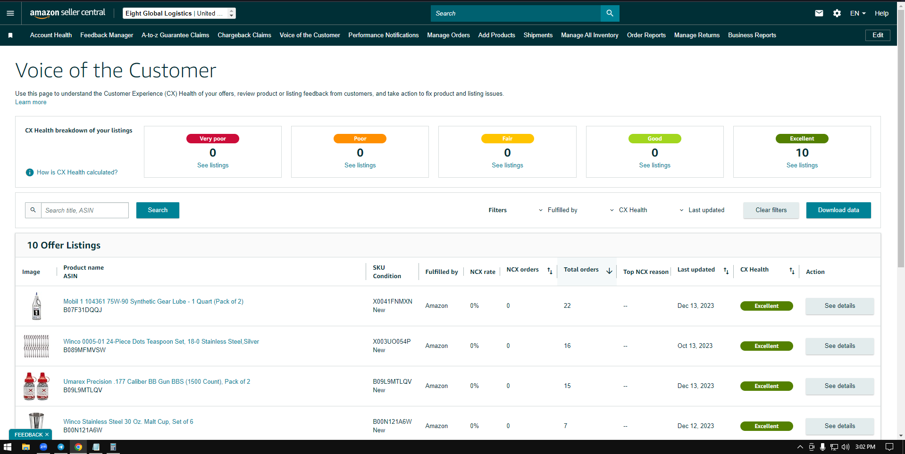
Task: Click the microphone tray icon
Action: click(x=822, y=447)
